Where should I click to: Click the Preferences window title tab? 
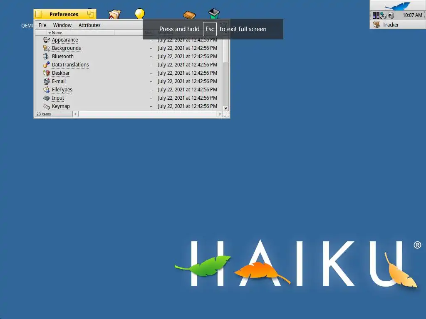[64, 14]
